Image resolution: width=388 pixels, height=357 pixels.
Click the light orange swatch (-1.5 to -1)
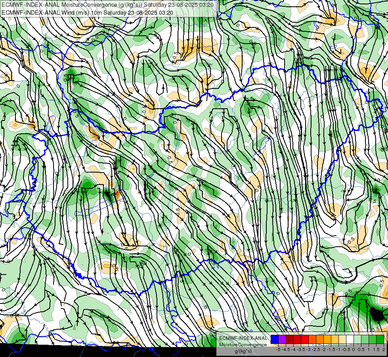(x=335, y=340)
